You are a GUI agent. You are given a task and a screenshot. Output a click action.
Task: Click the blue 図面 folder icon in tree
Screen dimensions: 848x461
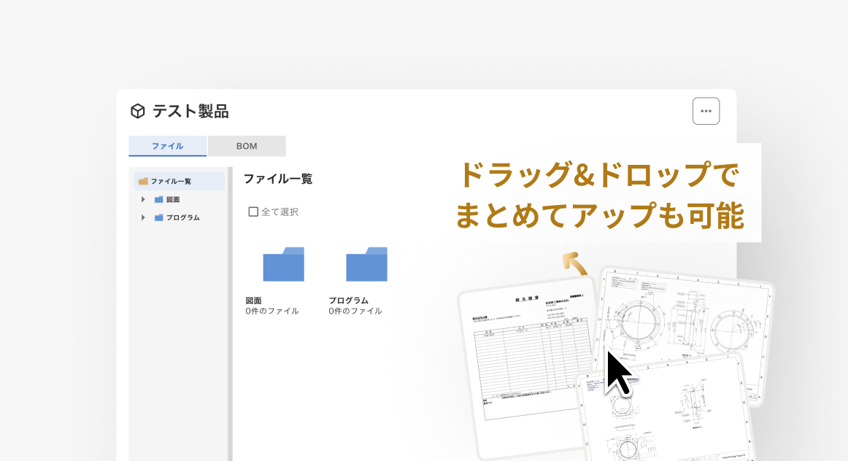click(159, 199)
